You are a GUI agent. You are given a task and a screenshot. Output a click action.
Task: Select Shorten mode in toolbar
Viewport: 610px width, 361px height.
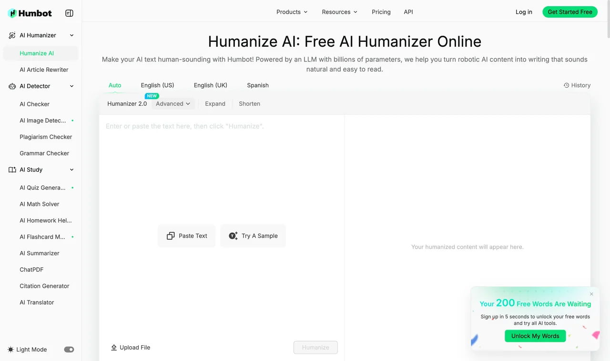(x=250, y=104)
